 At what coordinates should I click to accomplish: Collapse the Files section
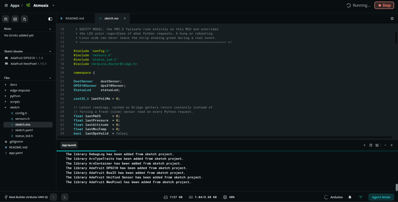[x=50, y=78]
